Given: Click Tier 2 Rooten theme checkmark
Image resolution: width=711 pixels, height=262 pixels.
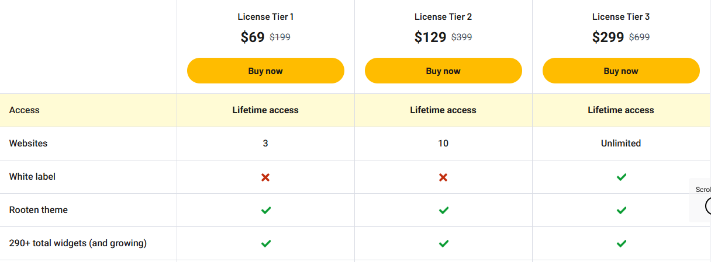Looking at the screenshot, I should point(443,210).
